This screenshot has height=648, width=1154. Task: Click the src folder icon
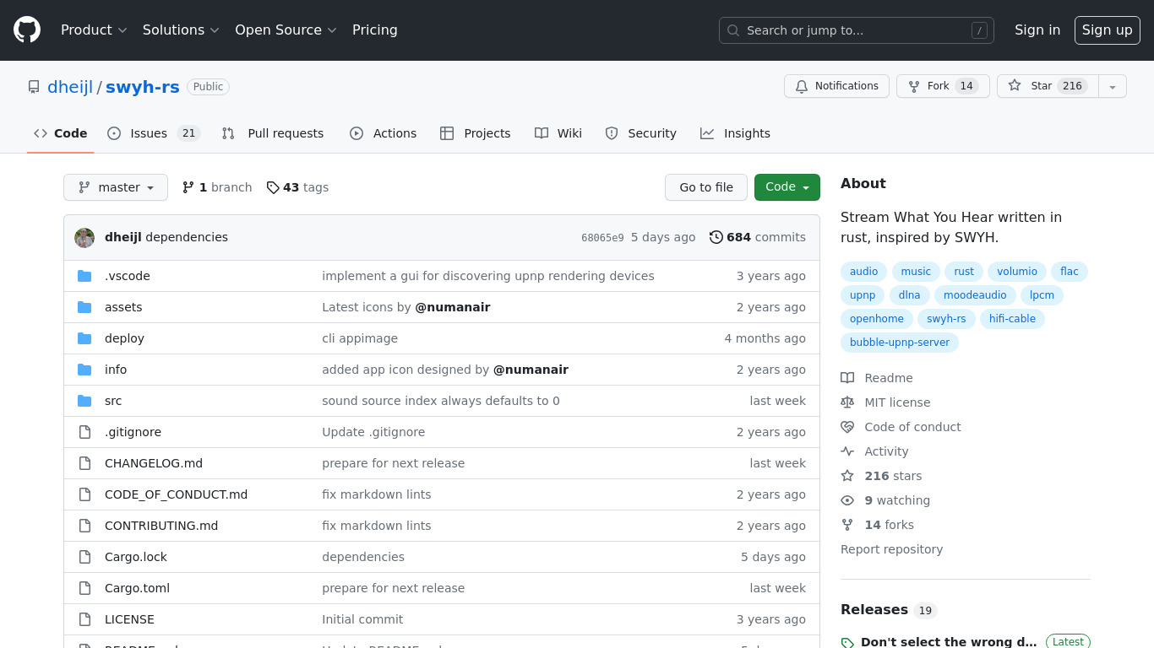[x=84, y=401]
